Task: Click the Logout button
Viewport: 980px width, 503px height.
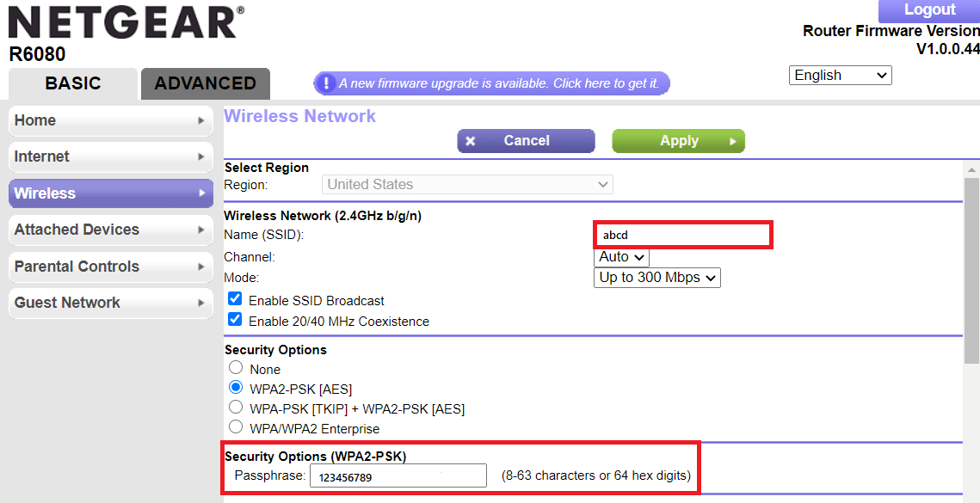Action: 929,10
